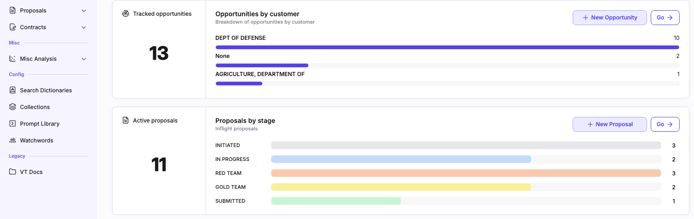The height and width of the screenshot is (219, 694).
Task: Click Go in Proposals by stage
Action: [x=665, y=124]
